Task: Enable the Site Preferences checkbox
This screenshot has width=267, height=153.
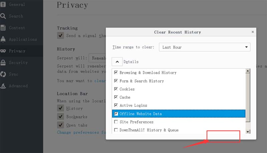Action: click(116, 122)
